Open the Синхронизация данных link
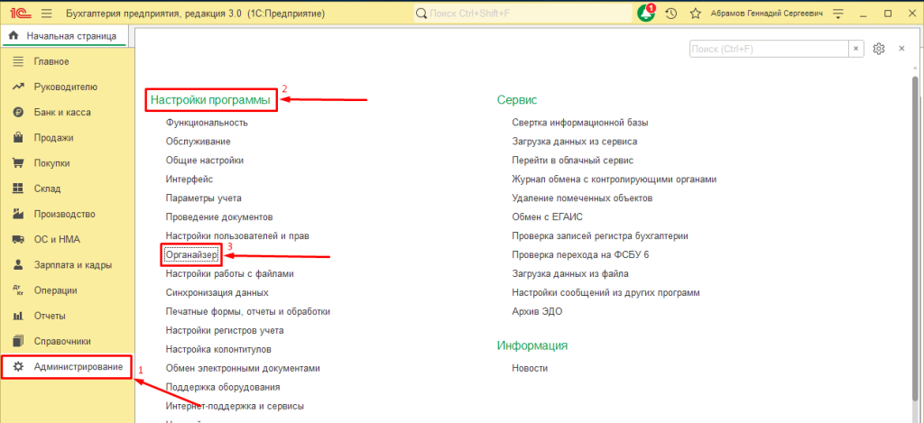 [x=217, y=292]
